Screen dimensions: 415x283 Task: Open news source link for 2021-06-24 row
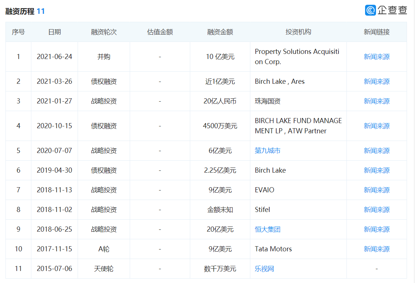[376, 56]
